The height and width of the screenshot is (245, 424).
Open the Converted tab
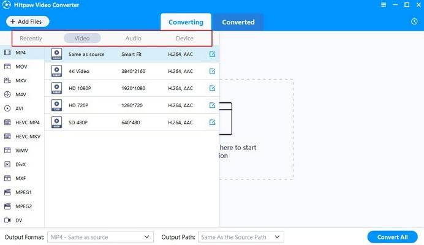tap(238, 22)
